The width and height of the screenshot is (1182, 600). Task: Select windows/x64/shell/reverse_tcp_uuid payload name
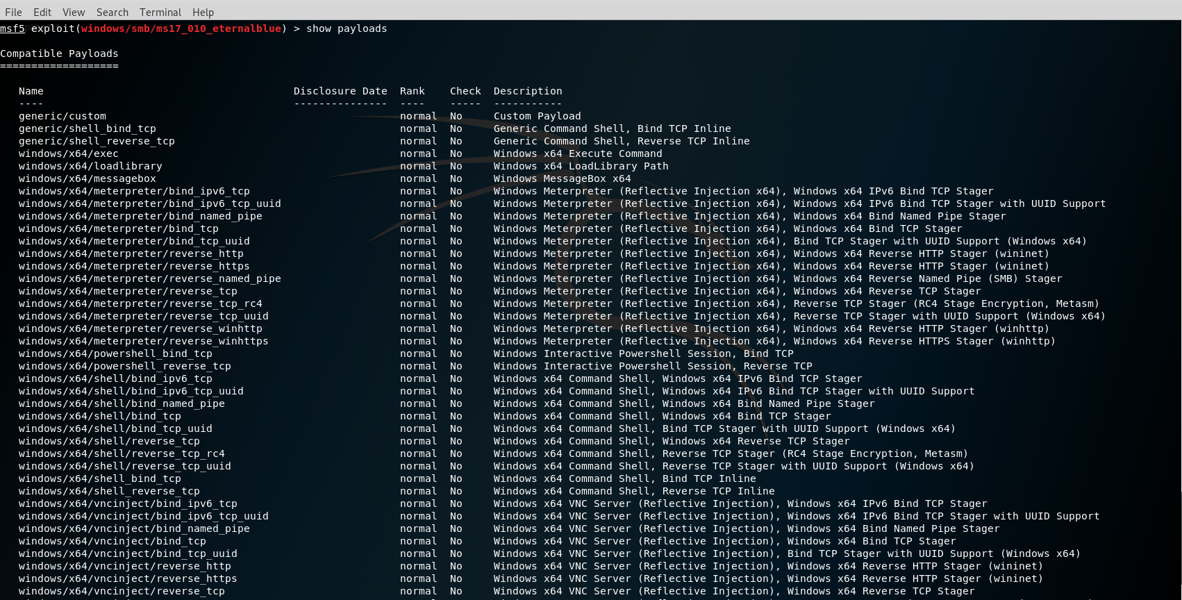point(125,466)
